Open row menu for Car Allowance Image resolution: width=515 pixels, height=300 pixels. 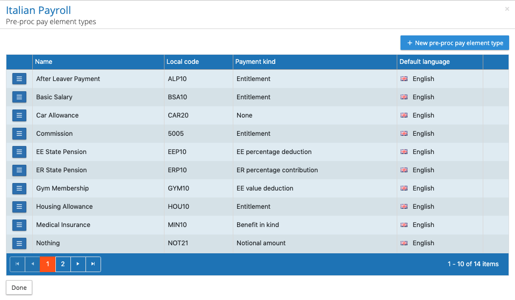click(x=19, y=115)
